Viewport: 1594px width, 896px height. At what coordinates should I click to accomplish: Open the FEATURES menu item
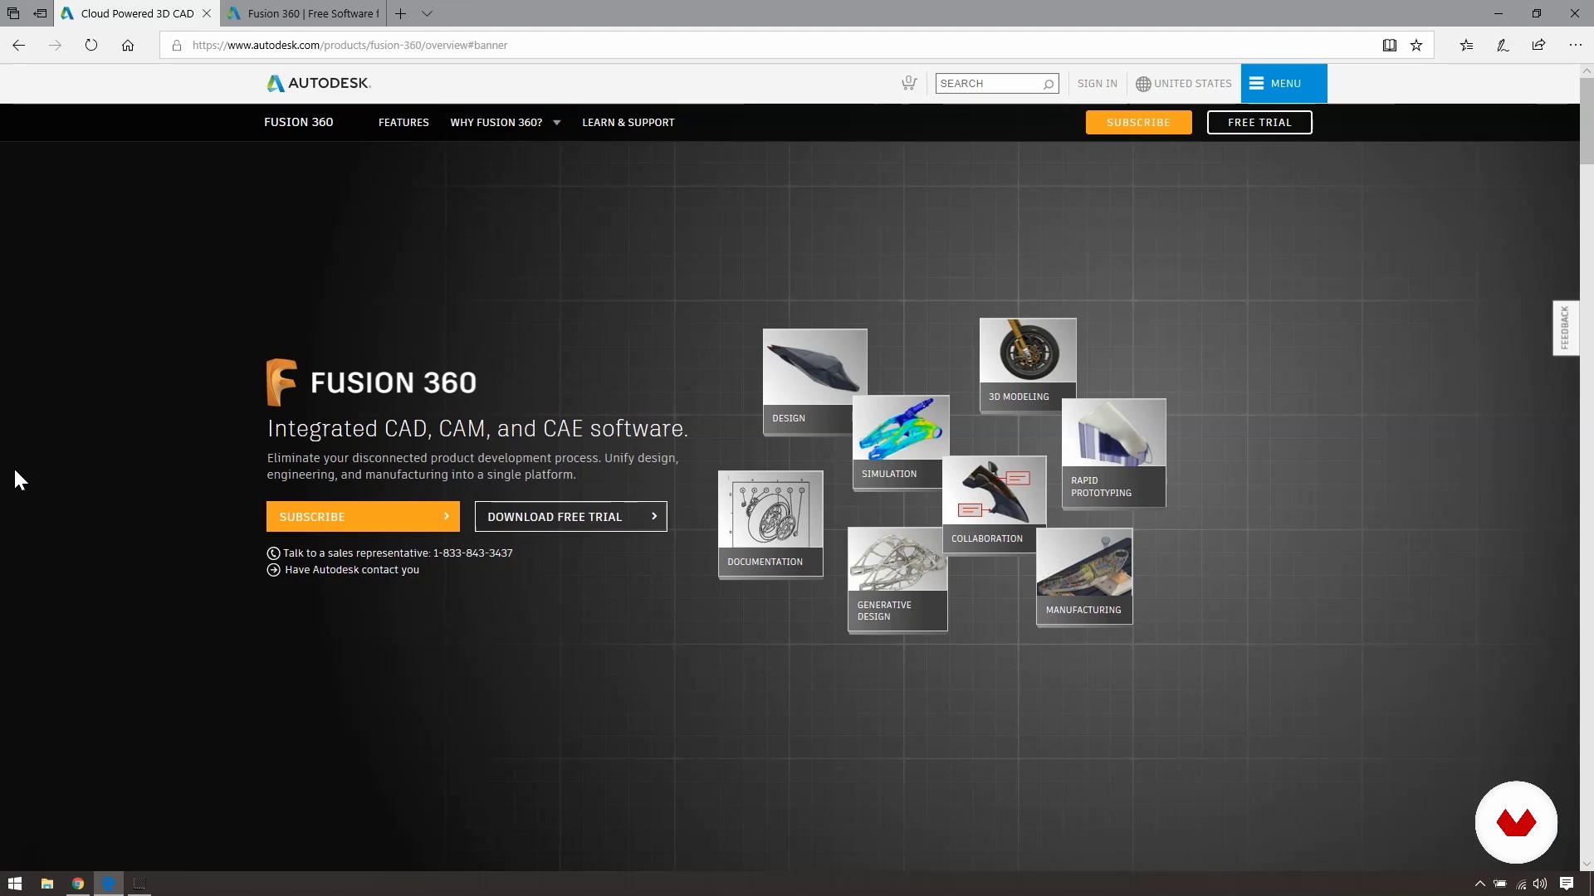tap(403, 122)
